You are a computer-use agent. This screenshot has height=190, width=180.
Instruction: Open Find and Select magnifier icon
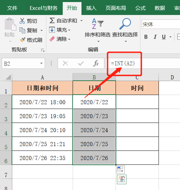pos(125,24)
